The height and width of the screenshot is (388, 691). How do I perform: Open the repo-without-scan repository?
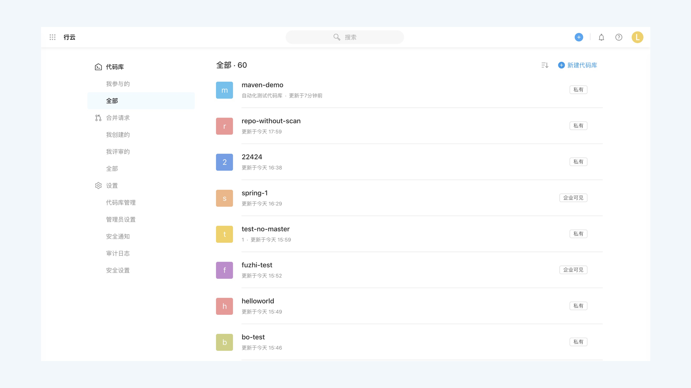point(271,121)
